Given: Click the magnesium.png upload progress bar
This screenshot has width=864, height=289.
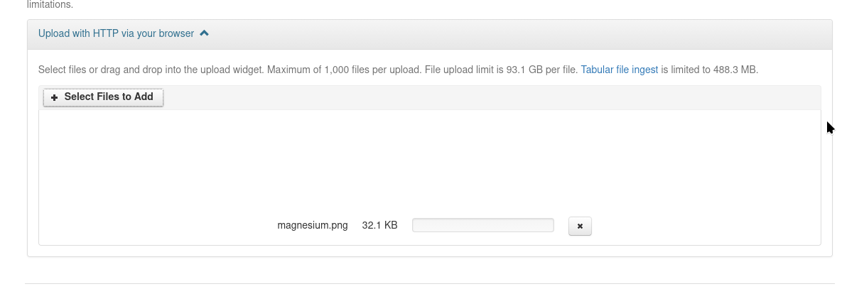Looking at the screenshot, I should click(x=482, y=225).
